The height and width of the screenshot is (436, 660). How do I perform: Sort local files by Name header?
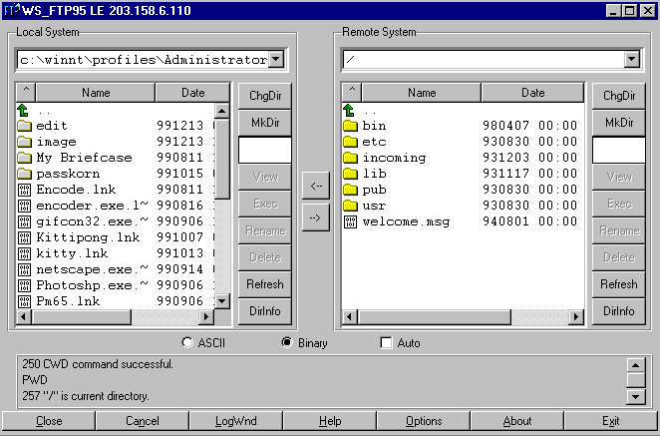click(96, 92)
